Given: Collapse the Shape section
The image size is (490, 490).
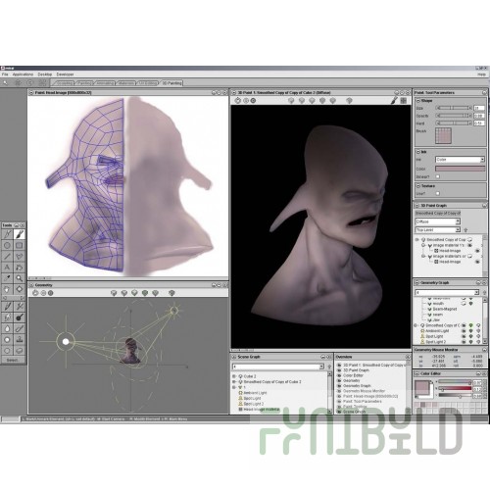Looking at the screenshot, I should coord(418,101).
